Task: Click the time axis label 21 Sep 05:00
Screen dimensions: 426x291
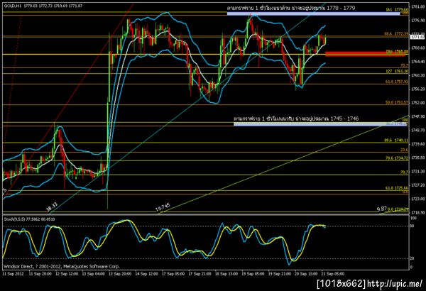Action: [x=333, y=274]
